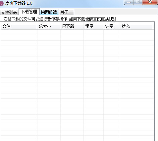The height and width of the screenshot is (141, 158).
Task: Click the 速度 column header
Action: click(93, 26)
